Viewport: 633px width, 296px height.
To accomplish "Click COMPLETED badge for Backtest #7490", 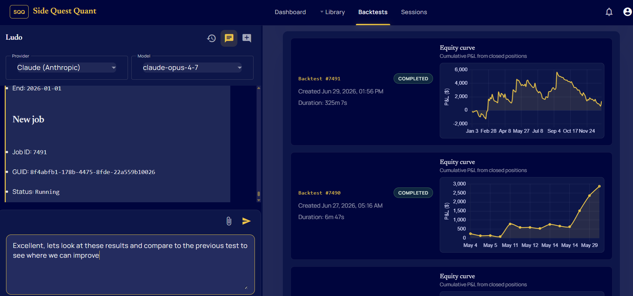I will pyautogui.click(x=413, y=193).
